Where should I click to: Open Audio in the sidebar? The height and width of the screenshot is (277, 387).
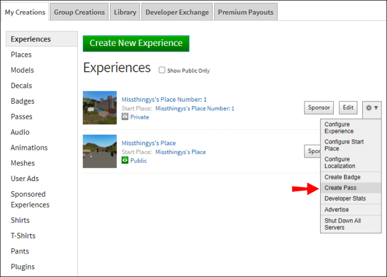click(20, 132)
